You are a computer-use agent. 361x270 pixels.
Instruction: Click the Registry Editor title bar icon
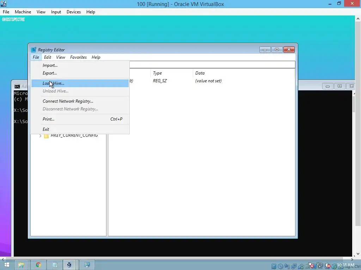coord(33,50)
